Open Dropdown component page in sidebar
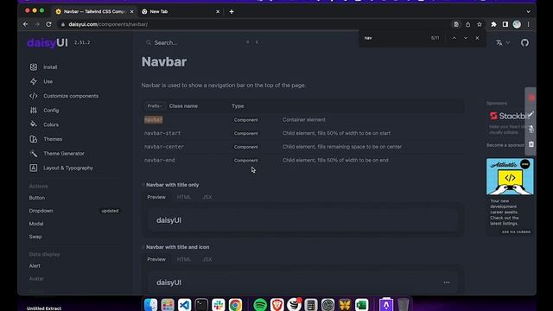Image resolution: width=553 pixels, height=311 pixels. click(x=41, y=211)
